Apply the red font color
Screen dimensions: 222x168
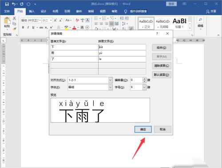pyautogui.click(x=74, y=28)
